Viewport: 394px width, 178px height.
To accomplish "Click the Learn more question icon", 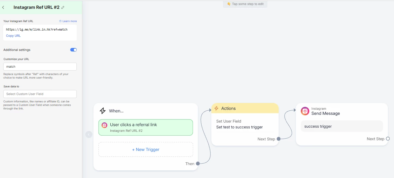I will [x=60, y=21].
